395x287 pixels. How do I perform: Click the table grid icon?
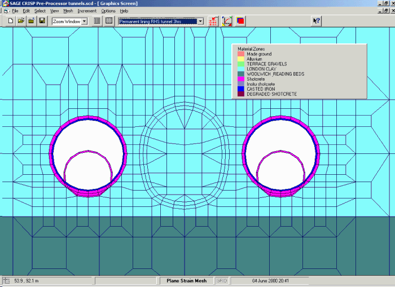point(109,21)
